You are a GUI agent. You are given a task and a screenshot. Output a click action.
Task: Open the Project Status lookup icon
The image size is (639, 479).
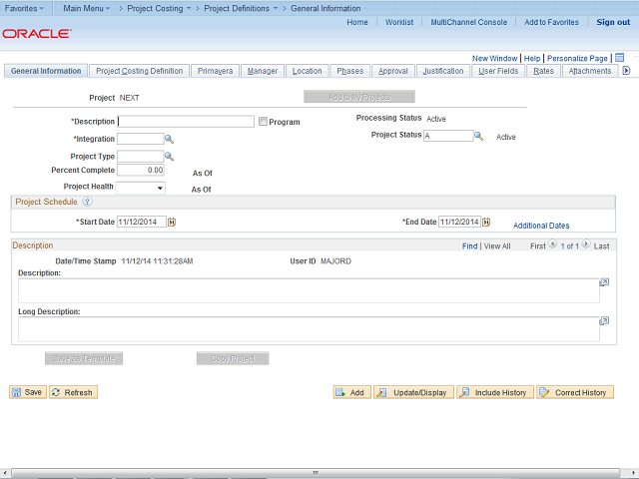pyautogui.click(x=479, y=136)
